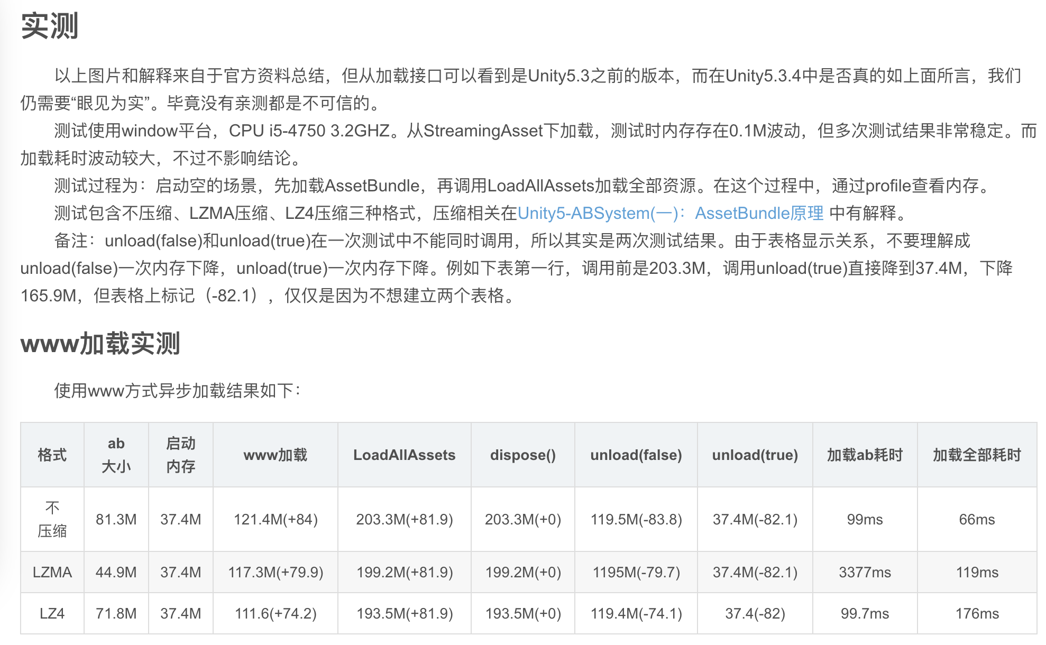Select the LZ4 row label cell
This screenshot has height=645, width=1046.
(52, 613)
